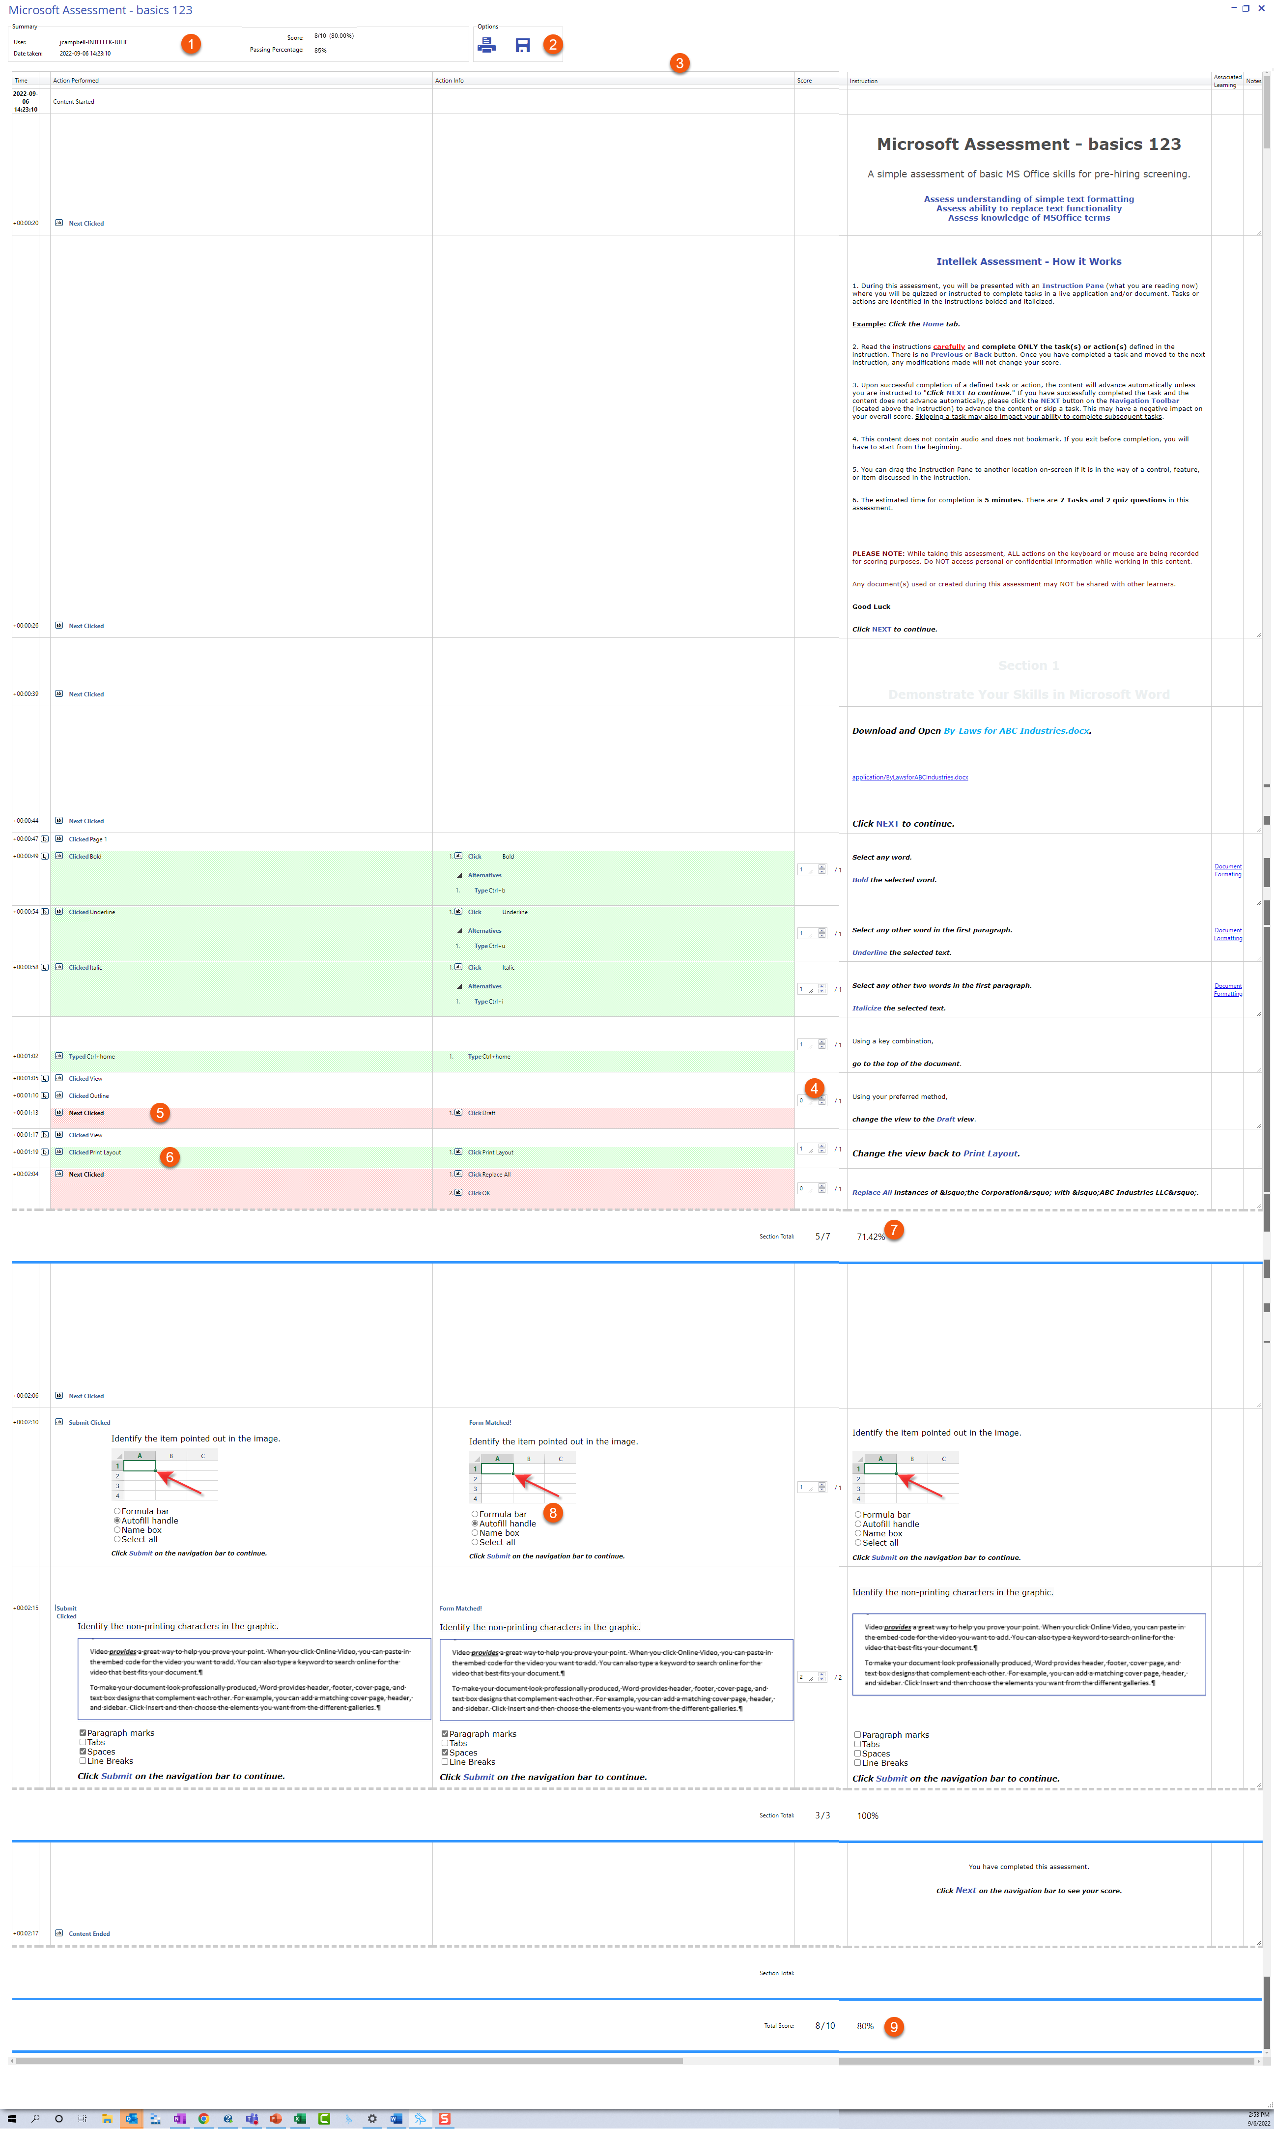This screenshot has width=1274, height=2129.
Task: Open Windows Start menu
Action: [12, 2119]
